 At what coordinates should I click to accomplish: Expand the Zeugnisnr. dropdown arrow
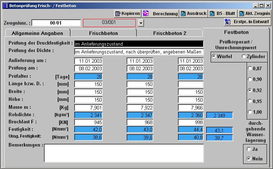(141, 23)
